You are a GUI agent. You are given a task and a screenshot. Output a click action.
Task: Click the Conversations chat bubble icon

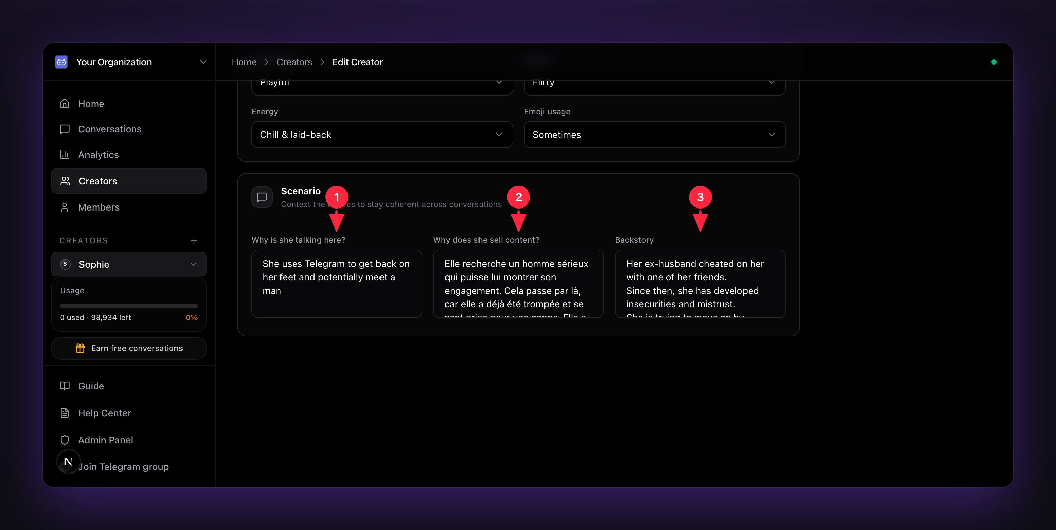tap(65, 129)
